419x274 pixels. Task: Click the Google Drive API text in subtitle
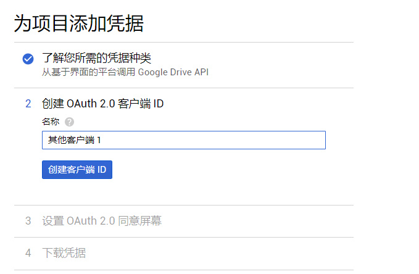[x=173, y=72]
